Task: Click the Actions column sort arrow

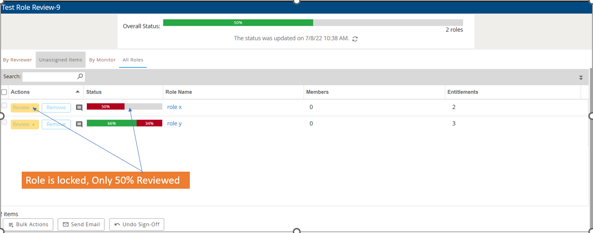Action: pos(78,92)
